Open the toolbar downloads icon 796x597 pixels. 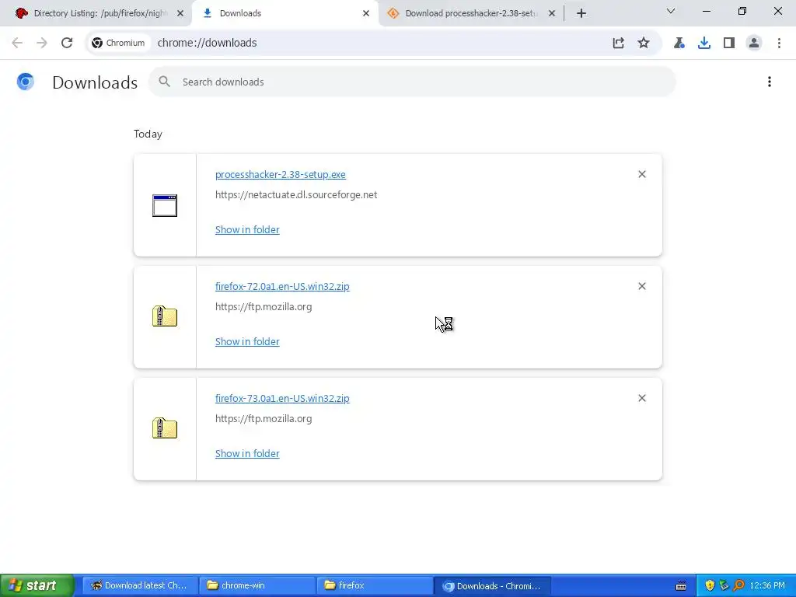[704, 43]
